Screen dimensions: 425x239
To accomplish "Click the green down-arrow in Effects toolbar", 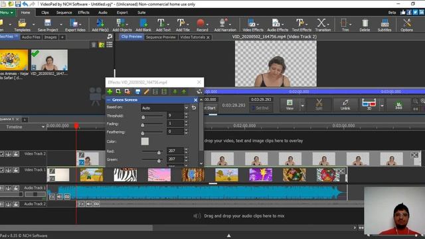I will (x=175, y=92).
